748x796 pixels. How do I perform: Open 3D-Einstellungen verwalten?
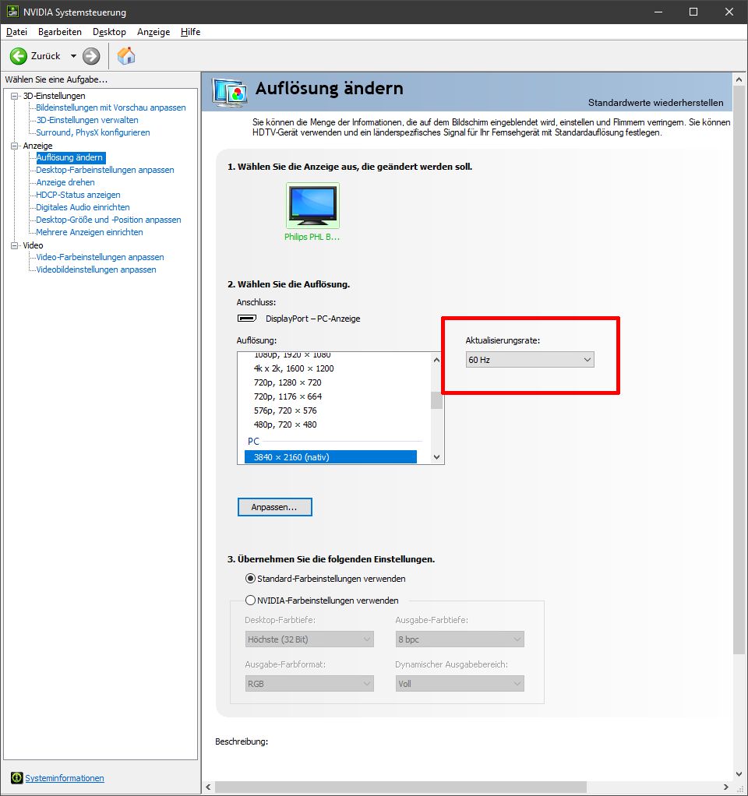click(86, 120)
